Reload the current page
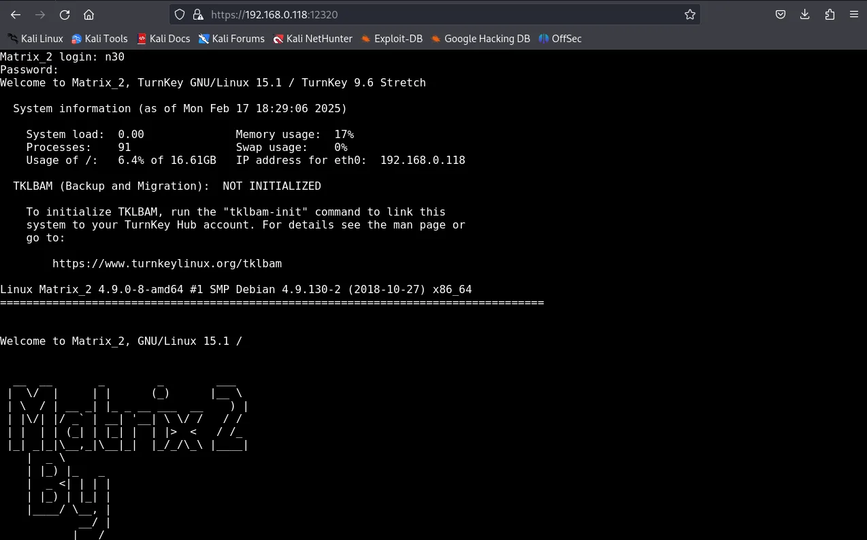This screenshot has height=540, width=867. (x=65, y=14)
